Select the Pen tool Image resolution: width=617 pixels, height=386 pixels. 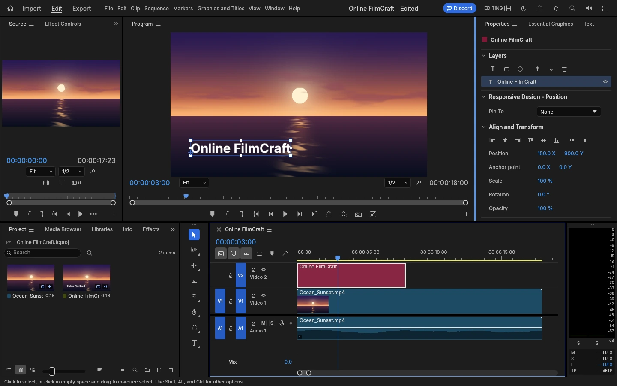tap(195, 312)
